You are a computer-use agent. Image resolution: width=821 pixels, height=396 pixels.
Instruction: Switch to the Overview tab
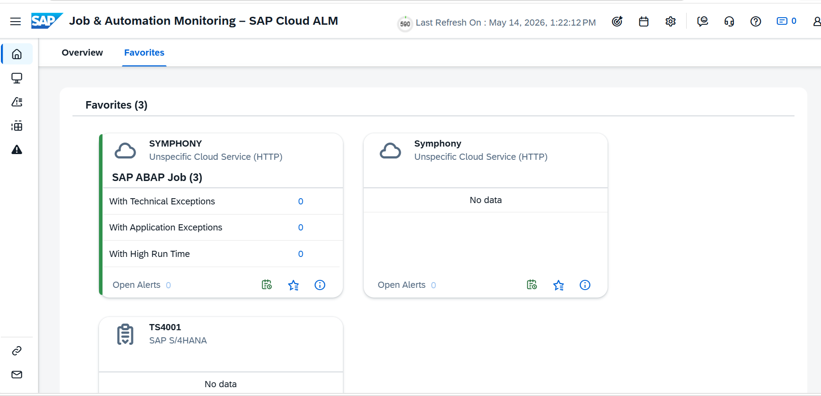(82, 53)
